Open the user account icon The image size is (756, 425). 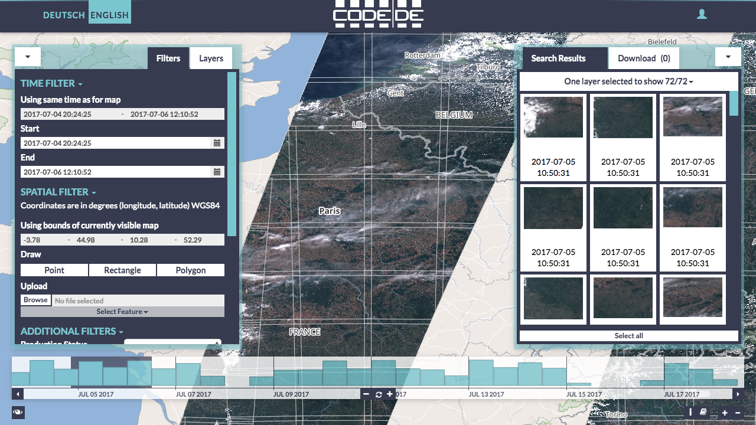pos(702,15)
